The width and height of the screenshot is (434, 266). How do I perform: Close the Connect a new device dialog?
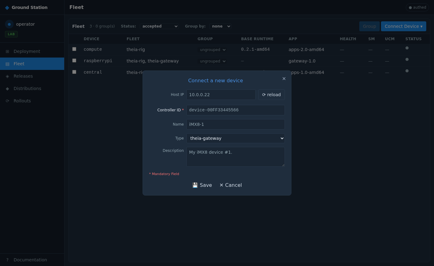[284, 79]
